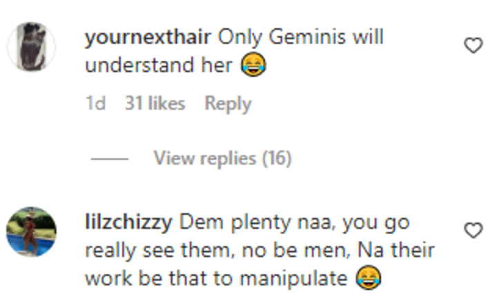Click the text 'Only Geminis will'
The height and width of the screenshot is (301, 497).
coord(300,37)
